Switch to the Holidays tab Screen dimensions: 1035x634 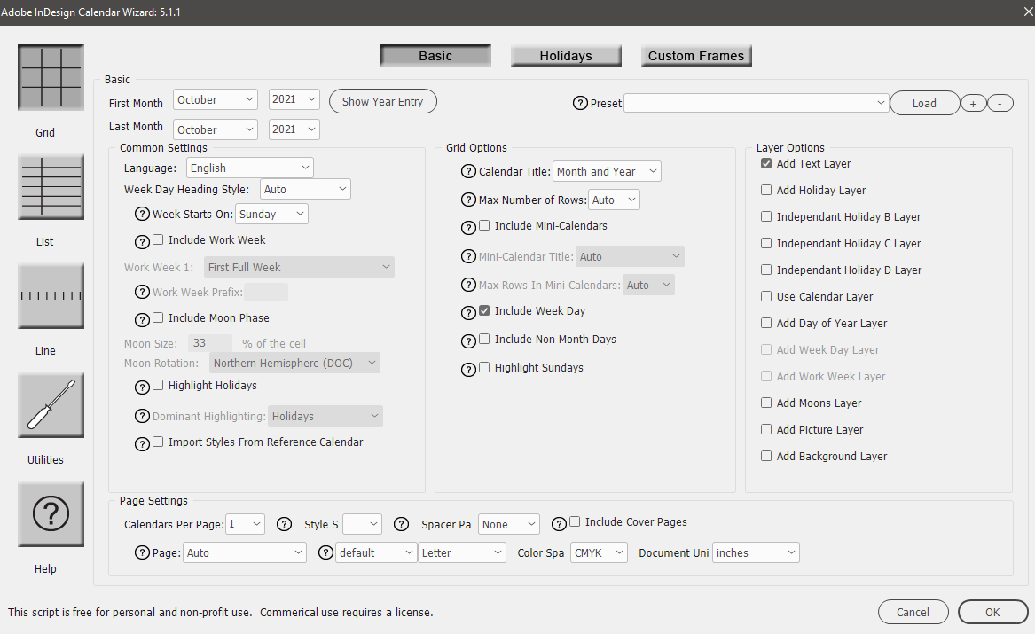point(566,55)
